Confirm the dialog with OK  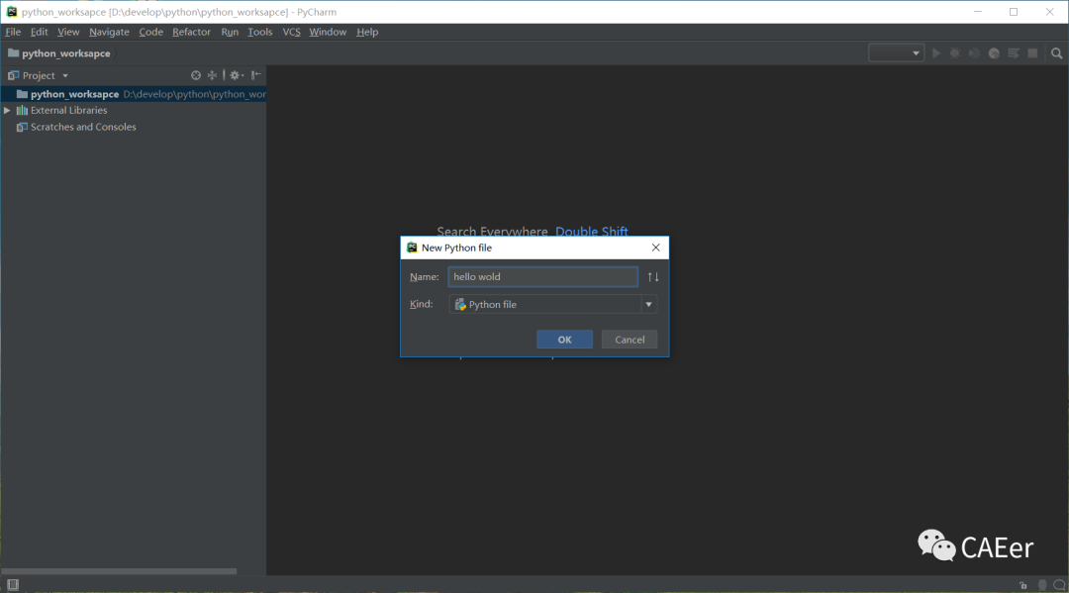click(564, 340)
